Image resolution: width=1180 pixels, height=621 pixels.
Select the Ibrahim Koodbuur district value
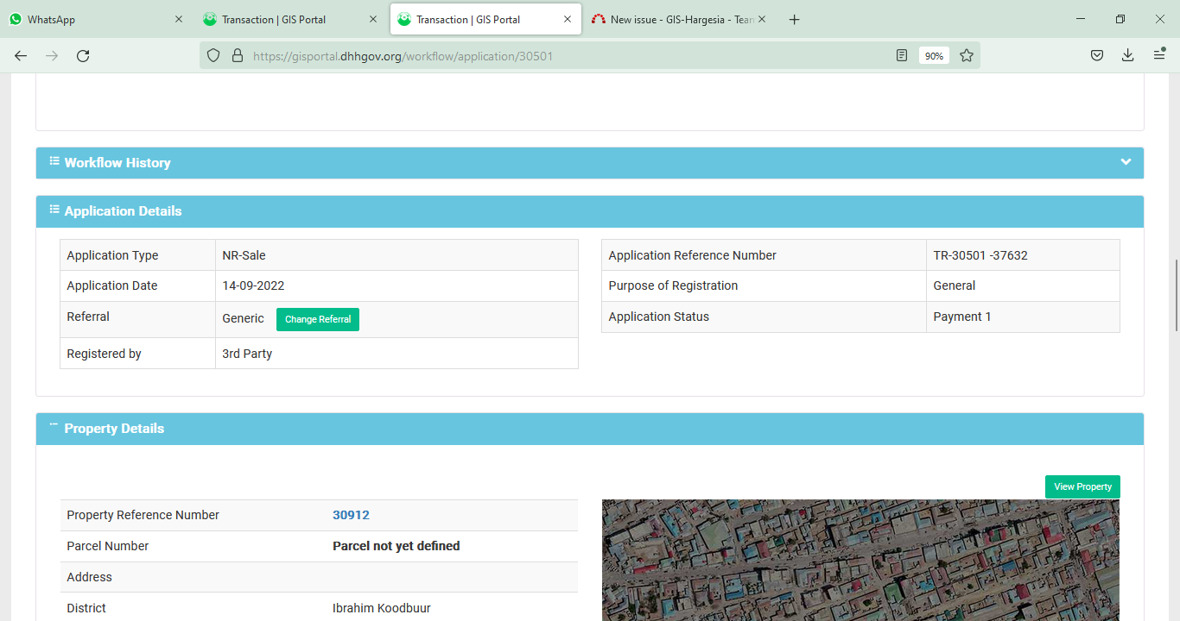tap(382, 608)
